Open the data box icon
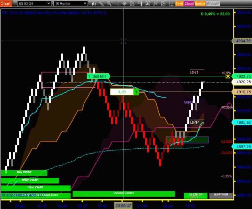Viewport: 252px width, 209px height. [132, 4]
